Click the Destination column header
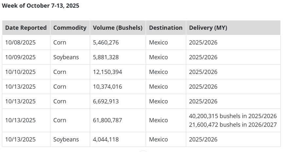 (x=166, y=28)
